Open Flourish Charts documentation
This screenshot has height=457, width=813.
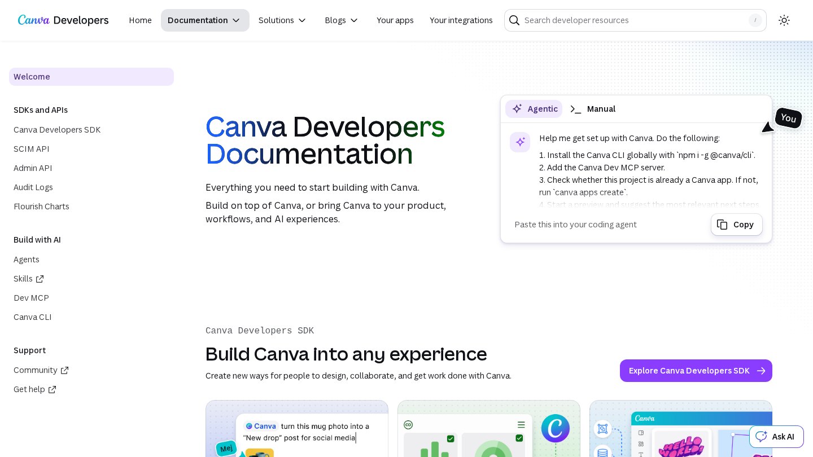coord(41,206)
